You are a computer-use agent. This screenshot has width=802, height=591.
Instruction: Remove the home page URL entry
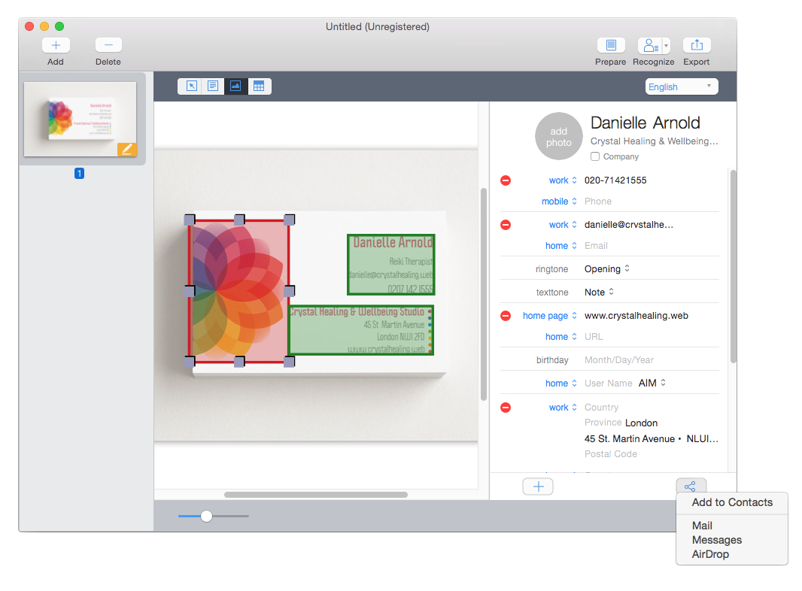506,316
